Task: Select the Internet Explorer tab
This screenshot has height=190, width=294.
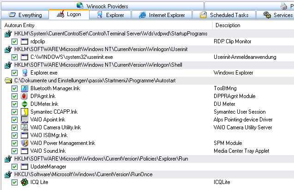Action: coord(162,15)
